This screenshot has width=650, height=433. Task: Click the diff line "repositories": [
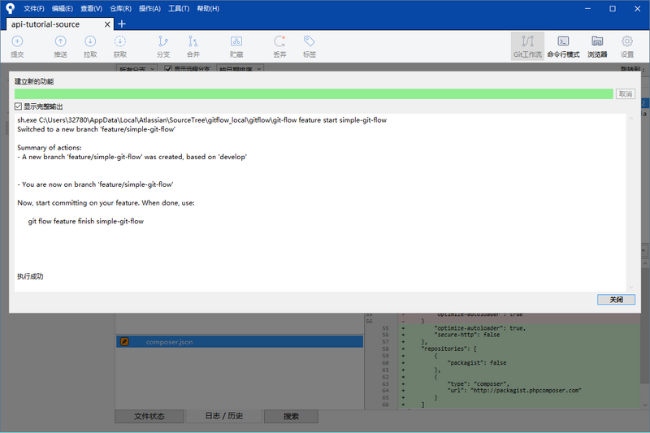click(449, 349)
